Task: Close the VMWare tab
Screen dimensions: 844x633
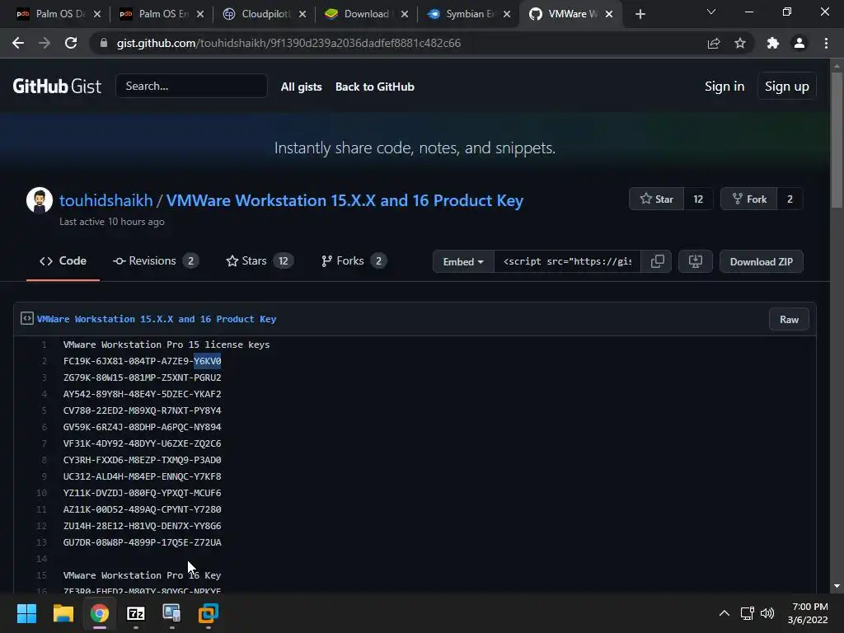Action: pos(609,14)
